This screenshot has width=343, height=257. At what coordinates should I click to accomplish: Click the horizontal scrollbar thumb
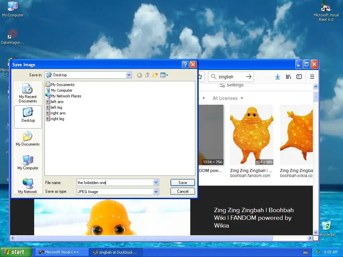point(144,238)
